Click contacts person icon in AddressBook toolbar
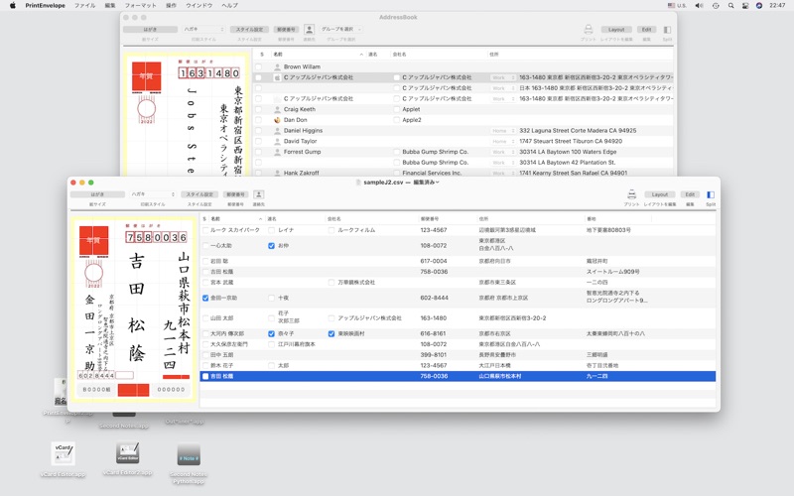The image size is (794, 496). pos(309,30)
